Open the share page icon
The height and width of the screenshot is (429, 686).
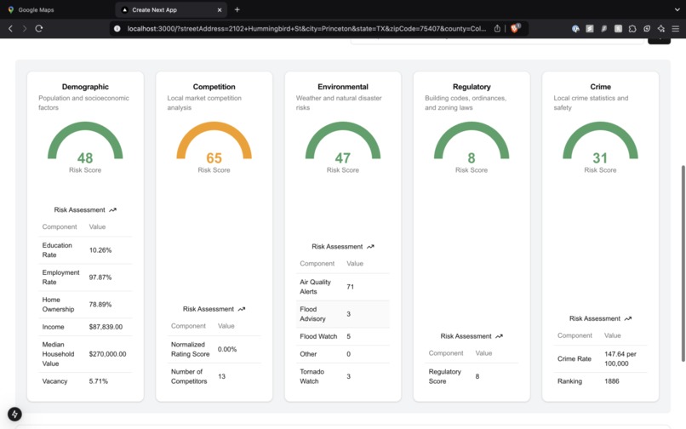coord(497,28)
